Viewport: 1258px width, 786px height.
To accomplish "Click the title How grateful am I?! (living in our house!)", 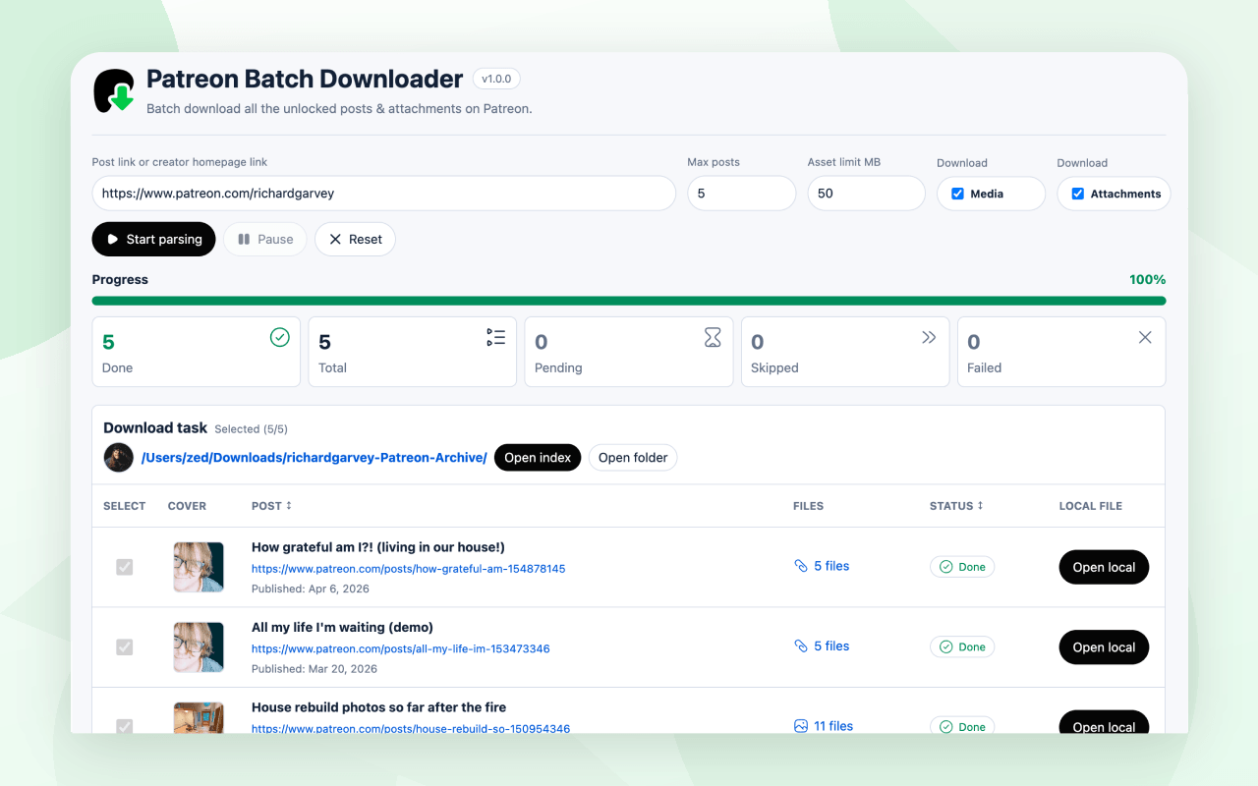I will click(378, 547).
